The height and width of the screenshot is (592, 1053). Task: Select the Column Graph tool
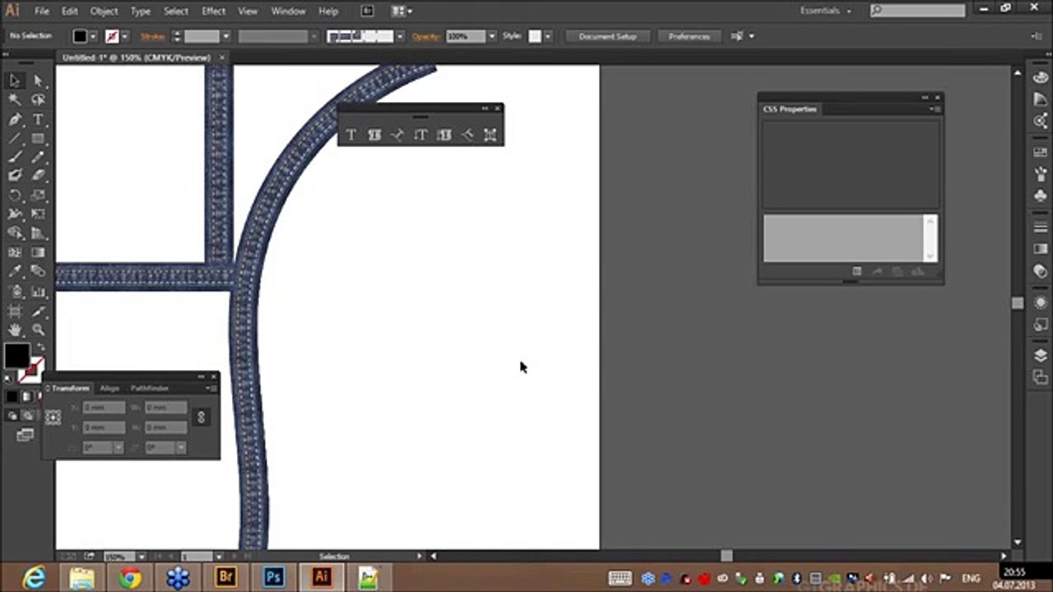[x=38, y=291]
